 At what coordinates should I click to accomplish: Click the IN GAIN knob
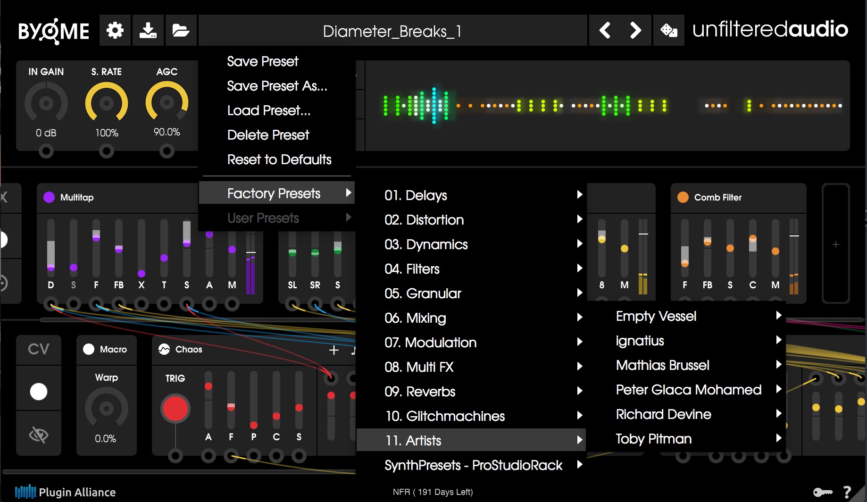46,102
